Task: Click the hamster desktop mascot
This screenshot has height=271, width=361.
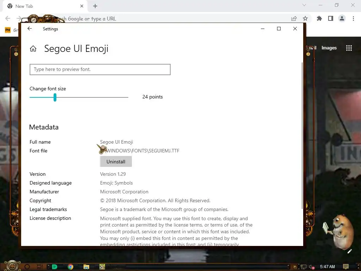Action: (339, 231)
